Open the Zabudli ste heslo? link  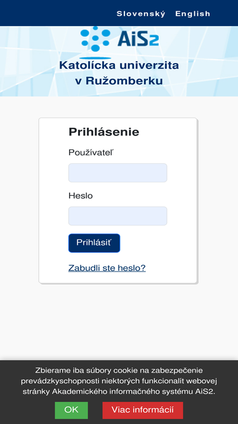(x=107, y=268)
